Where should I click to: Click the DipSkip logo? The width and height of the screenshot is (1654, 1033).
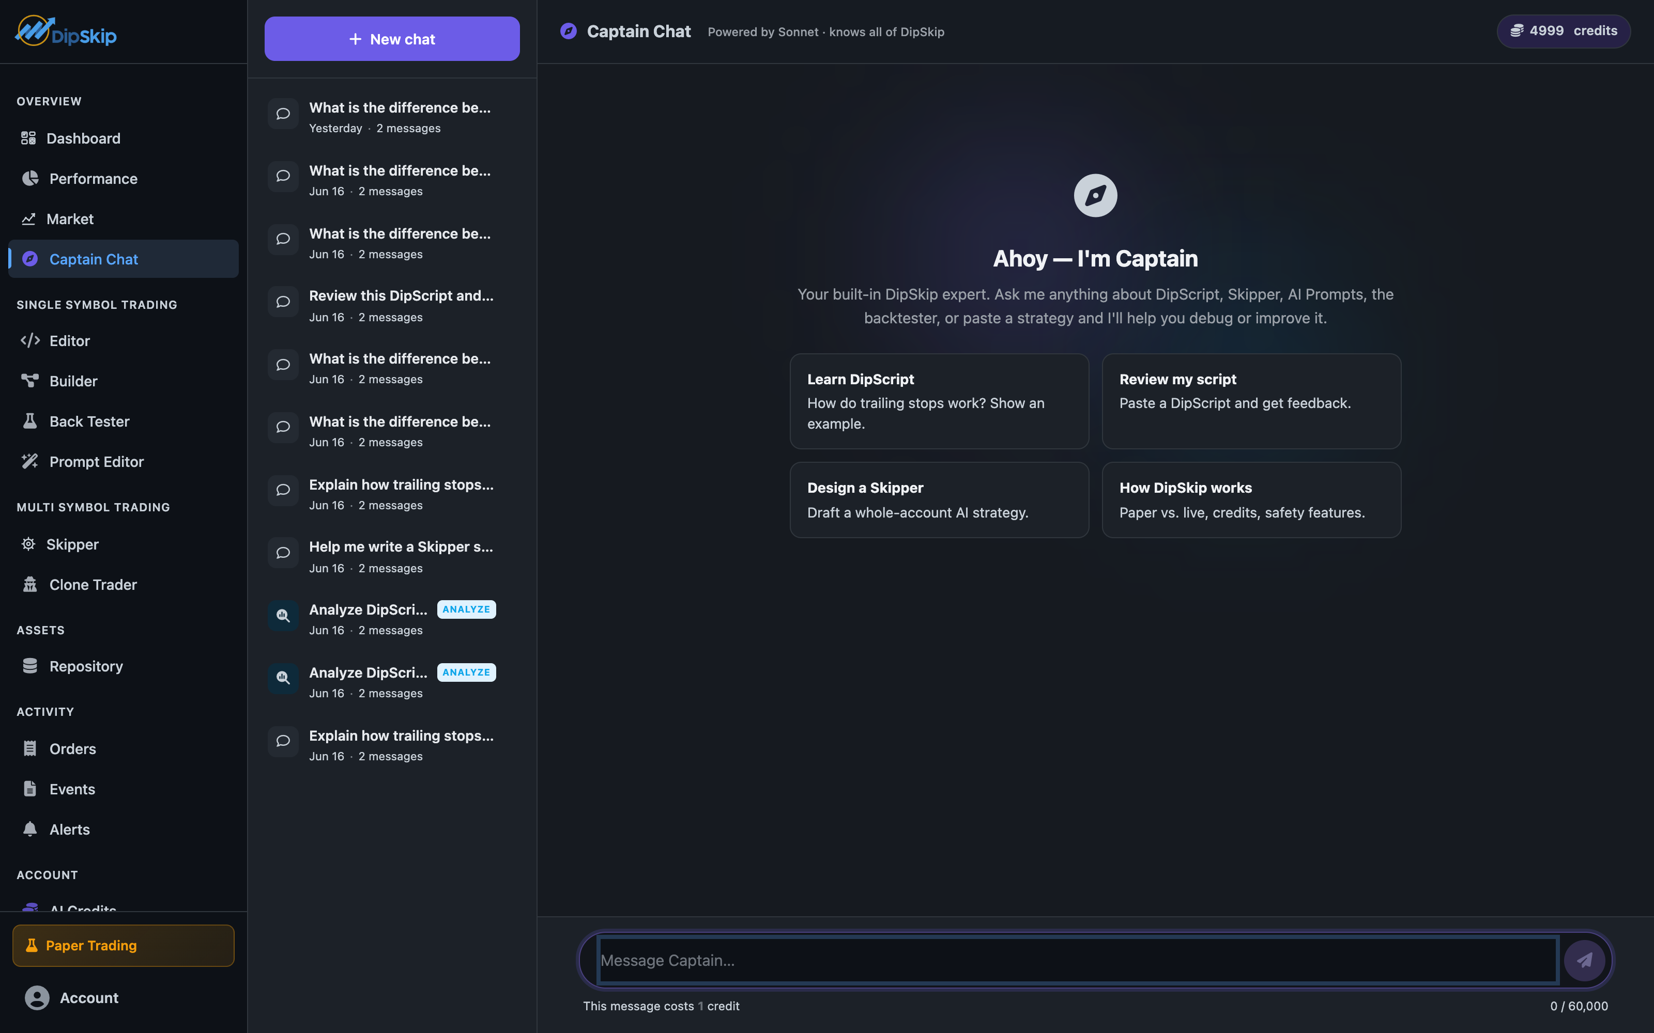[x=66, y=32]
